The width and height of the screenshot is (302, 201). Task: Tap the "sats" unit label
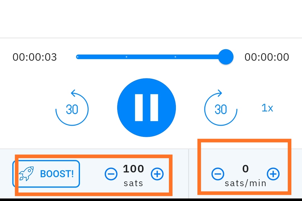pos(133,183)
